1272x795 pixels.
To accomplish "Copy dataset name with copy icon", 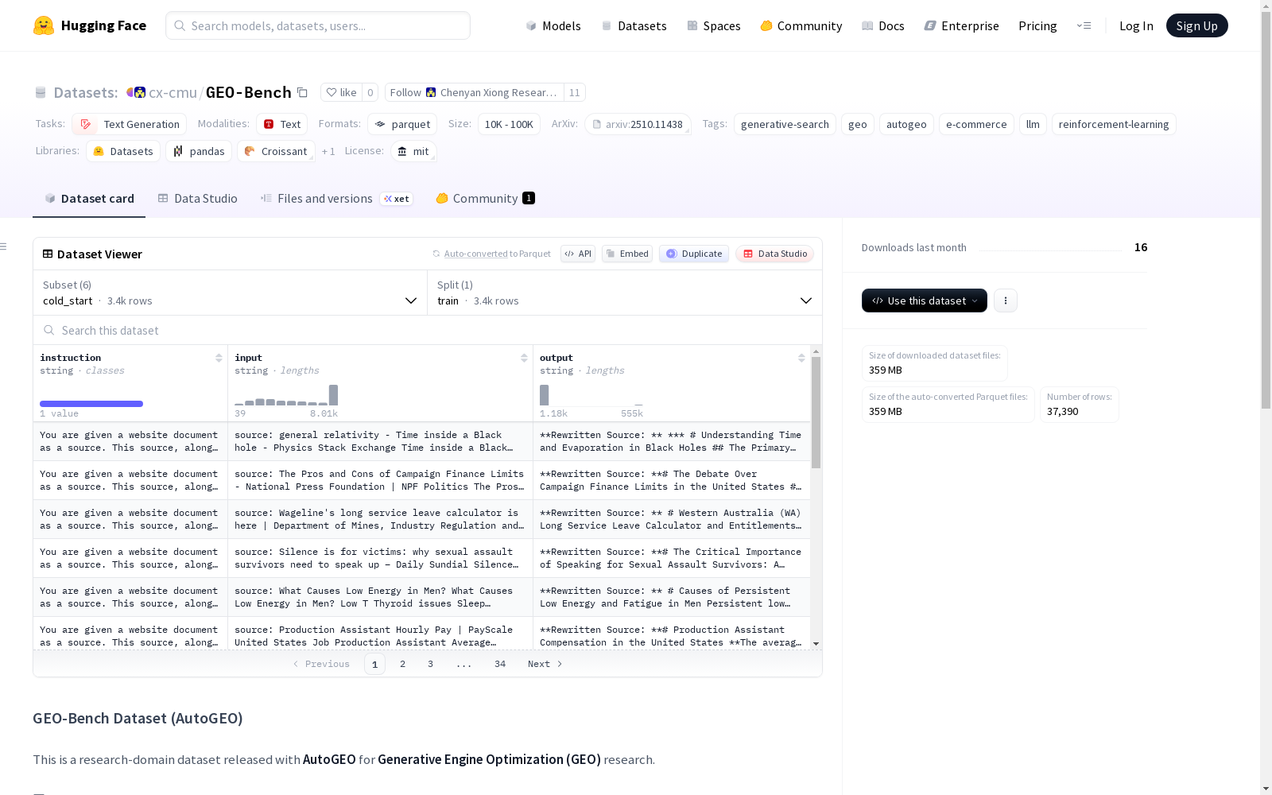I will coord(302,92).
